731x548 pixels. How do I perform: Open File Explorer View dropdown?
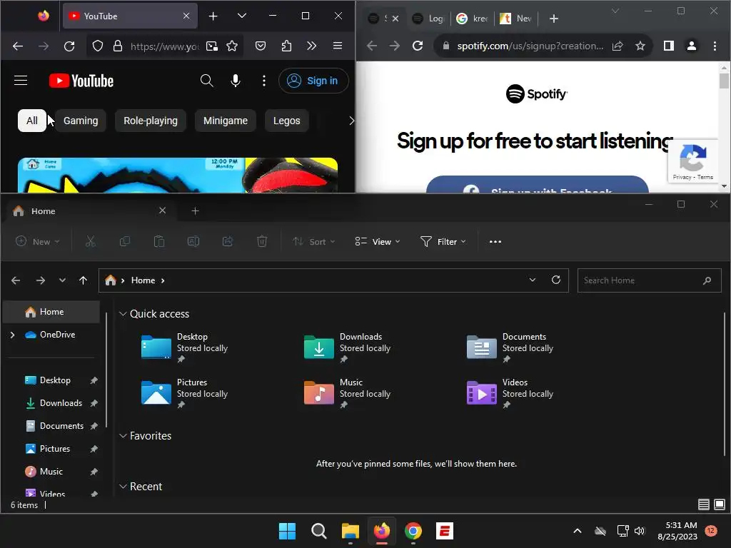[378, 241]
